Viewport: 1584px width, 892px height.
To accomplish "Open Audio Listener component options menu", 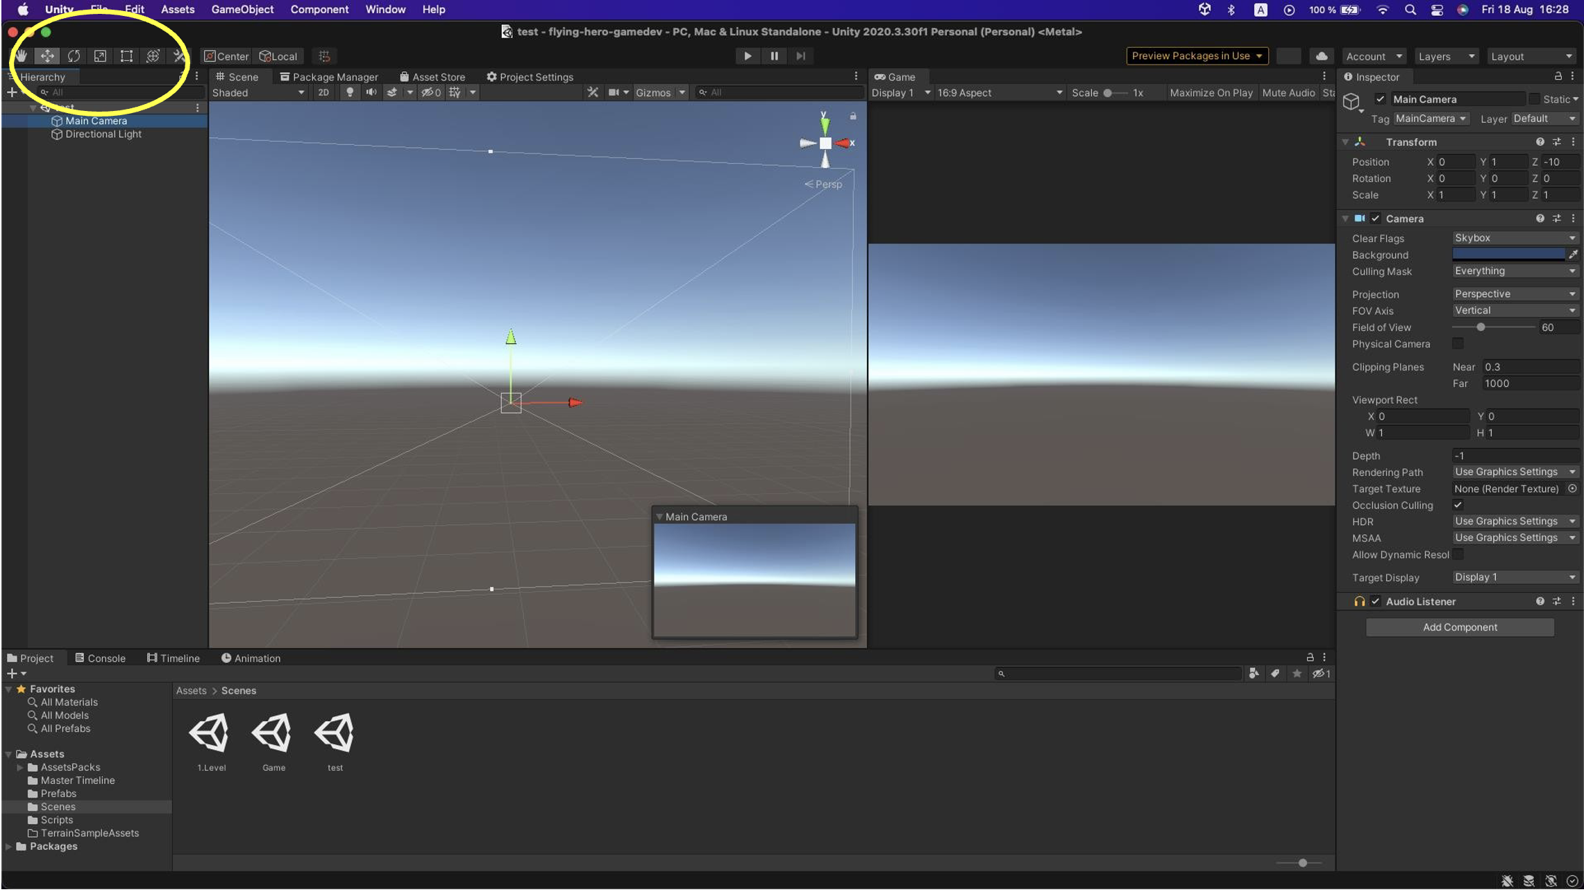I will tap(1573, 601).
